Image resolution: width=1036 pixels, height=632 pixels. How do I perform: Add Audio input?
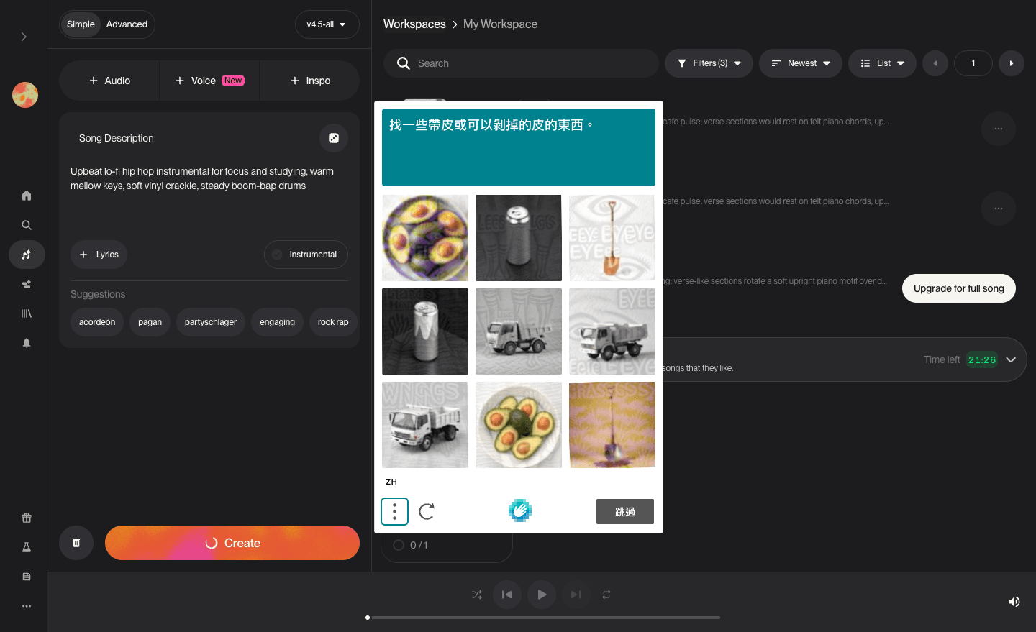pyautogui.click(x=109, y=81)
